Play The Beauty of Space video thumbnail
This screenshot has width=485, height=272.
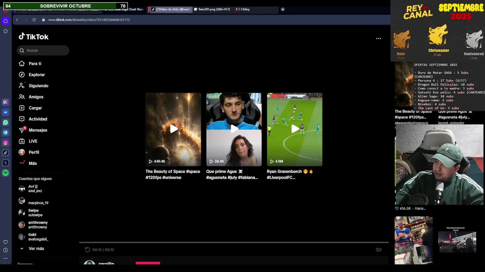pos(173,129)
